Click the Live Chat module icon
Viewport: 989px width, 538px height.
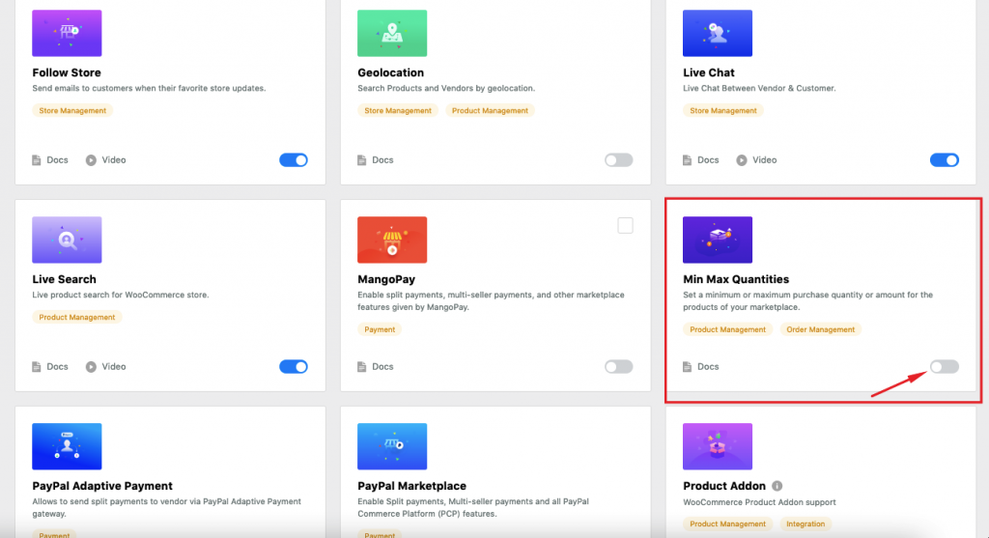[x=718, y=33]
